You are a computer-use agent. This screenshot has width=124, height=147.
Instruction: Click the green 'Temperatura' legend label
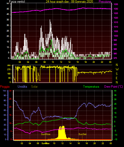[91, 87]
